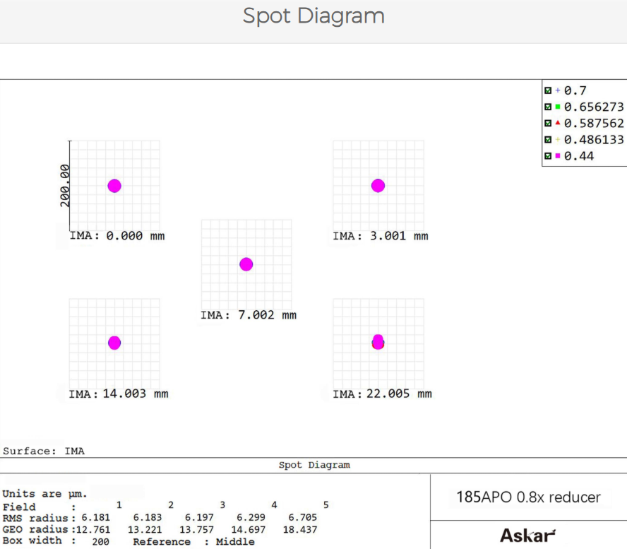This screenshot has width=627, height=549.
Task: Click the yellow plus marker for 0.486133
Action: [x=558, y=139]
